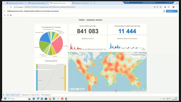The width and height of the screenshot is (181, 102).
Task: Open Yandex browser from the taskbar
Action: click(58, 99)
